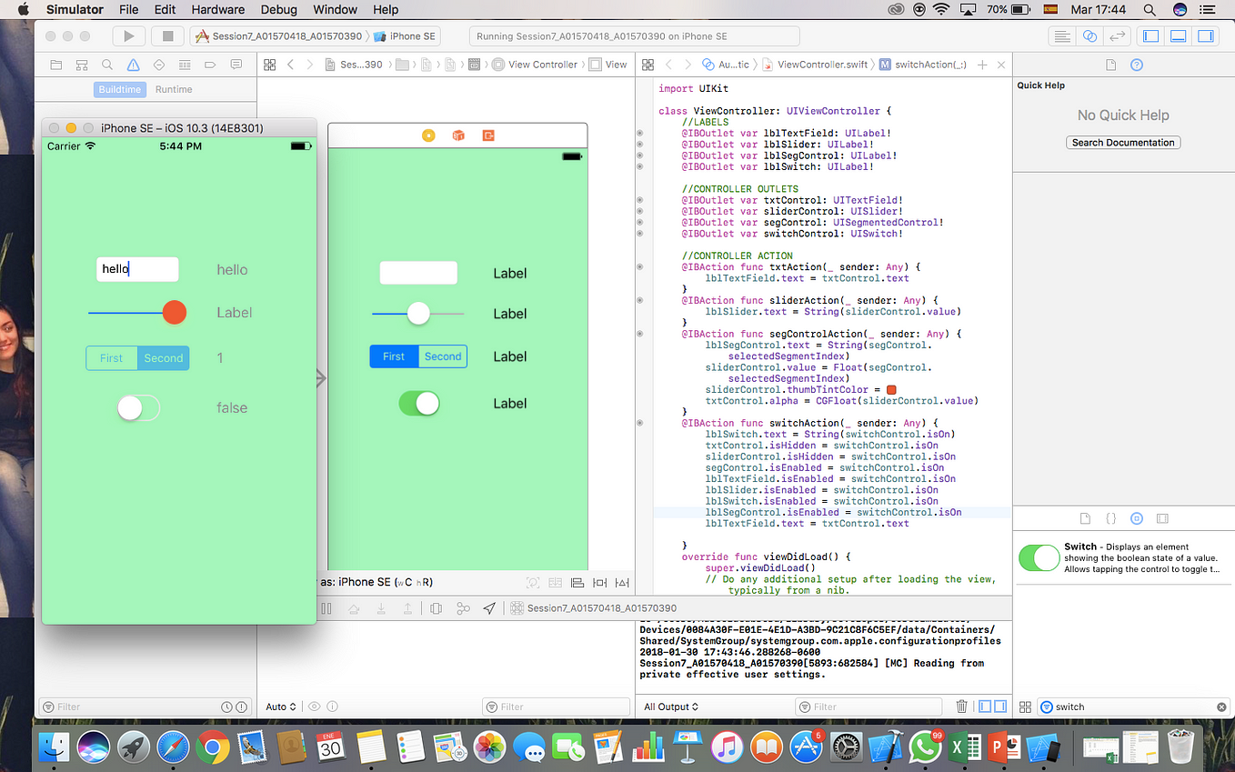Open the File inspector icon
The height and width of the screenshot is (772, 1235).
1110,65
